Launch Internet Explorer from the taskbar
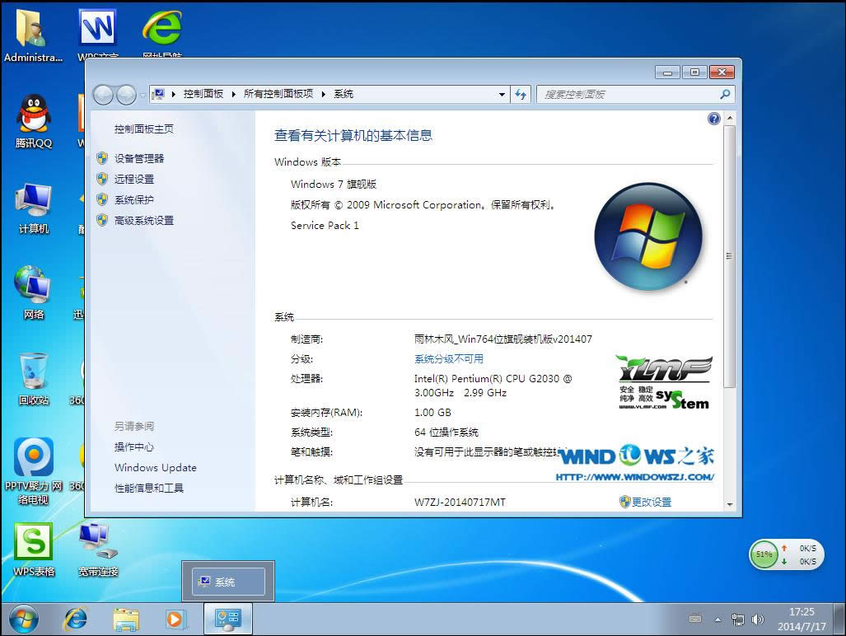 pyautogui.click(x=75, y=619)
